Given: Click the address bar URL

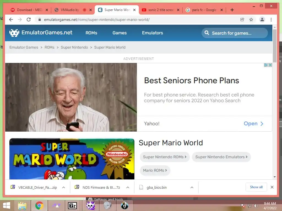Looking at the screenshot, I should click(97, 20).
